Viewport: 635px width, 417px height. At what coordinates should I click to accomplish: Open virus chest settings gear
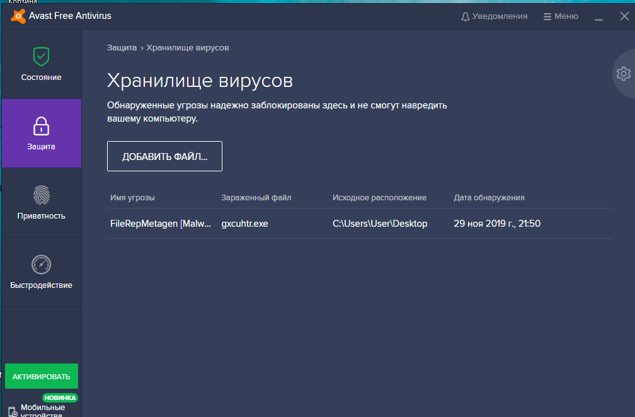(623, 74)
